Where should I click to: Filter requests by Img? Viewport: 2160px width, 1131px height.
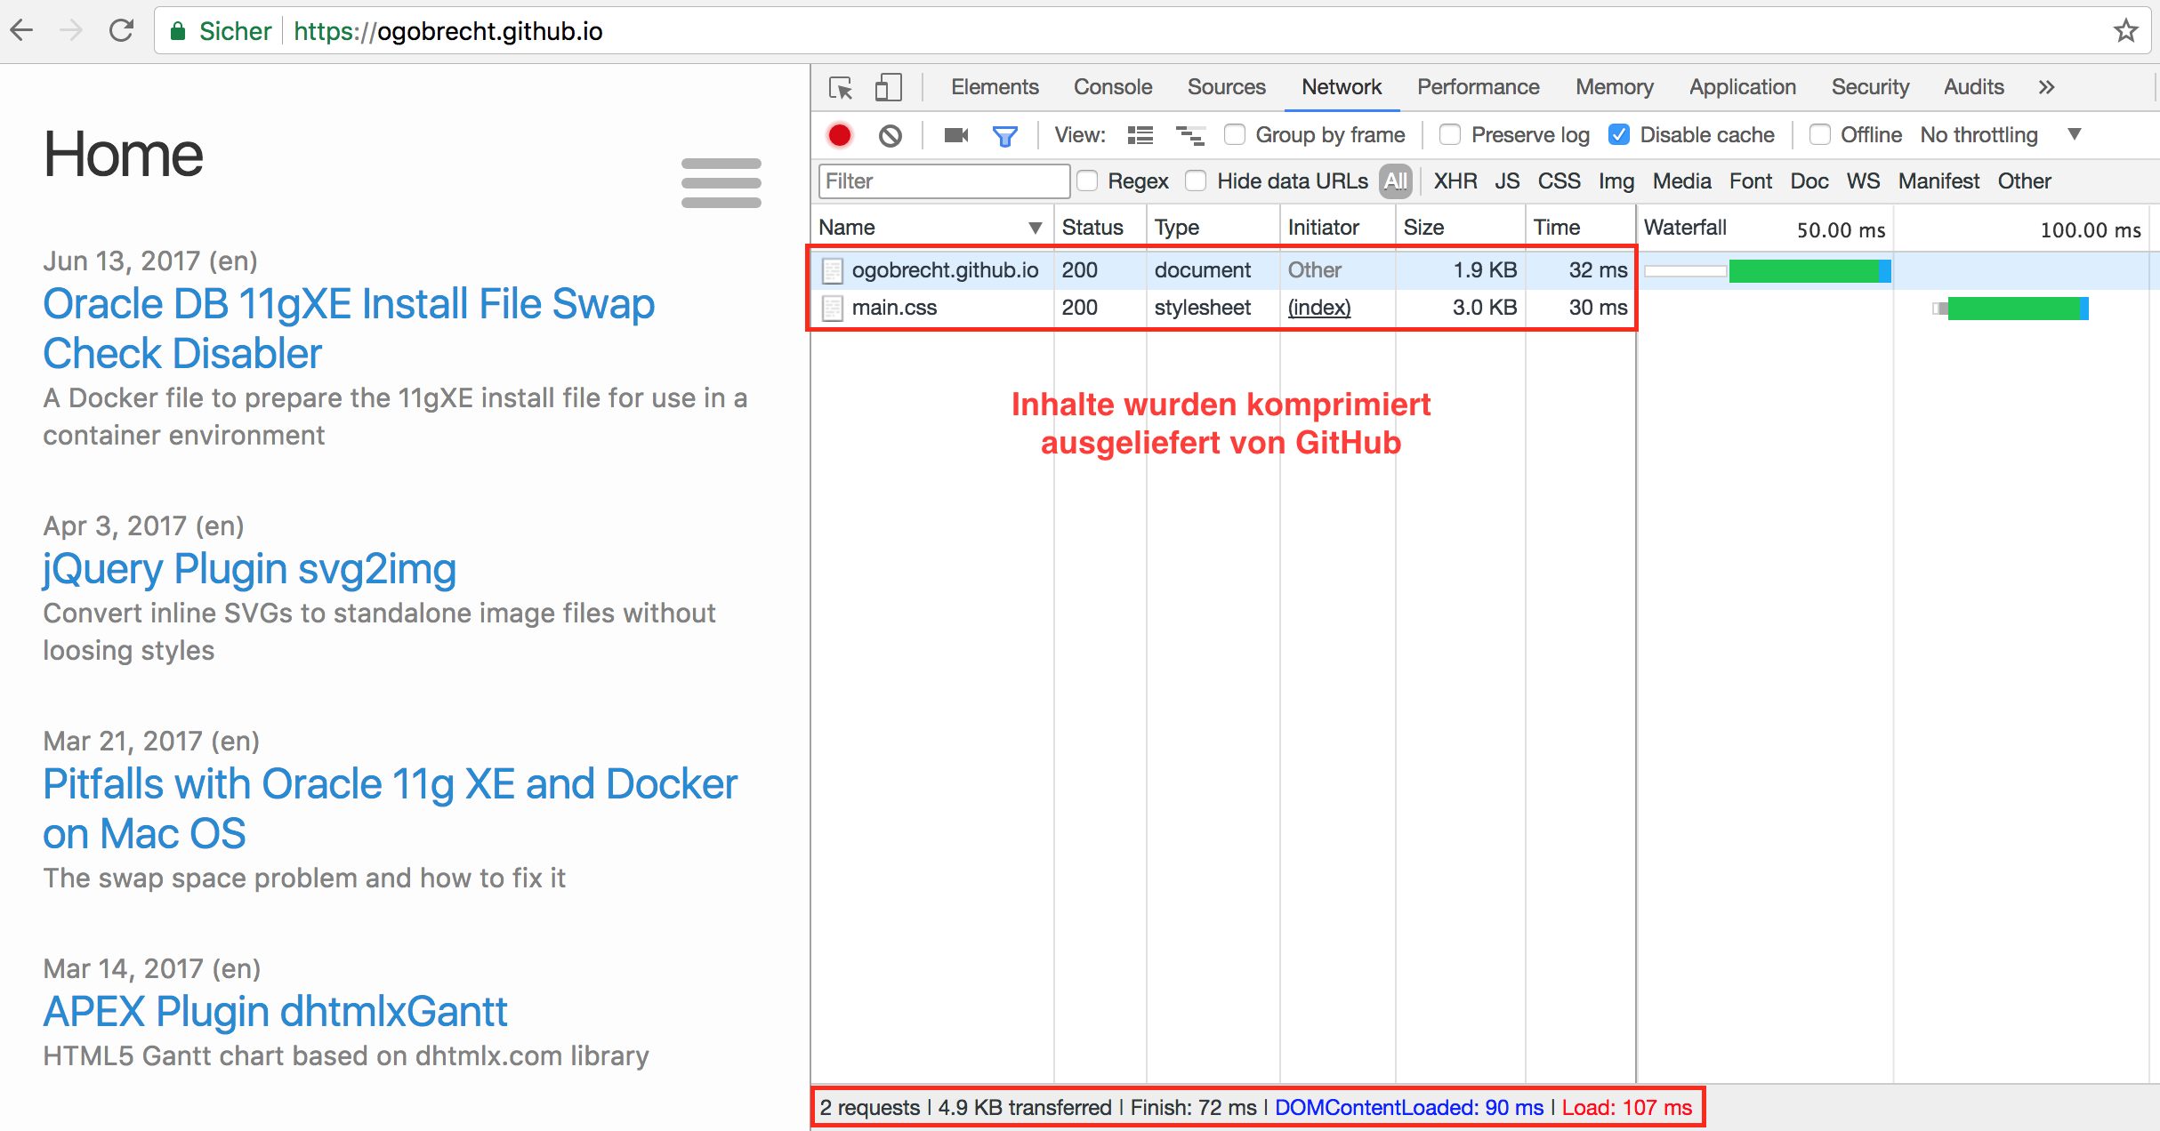[1616, 181]
